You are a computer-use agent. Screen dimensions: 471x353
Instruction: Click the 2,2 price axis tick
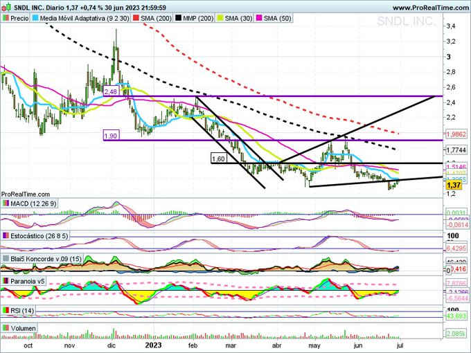(x=451, y=118)
